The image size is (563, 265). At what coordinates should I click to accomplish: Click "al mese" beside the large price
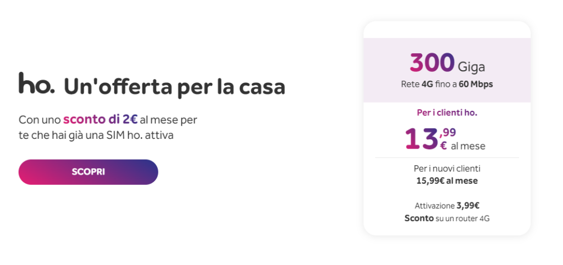pyautogui.click(x=468, y=146)
